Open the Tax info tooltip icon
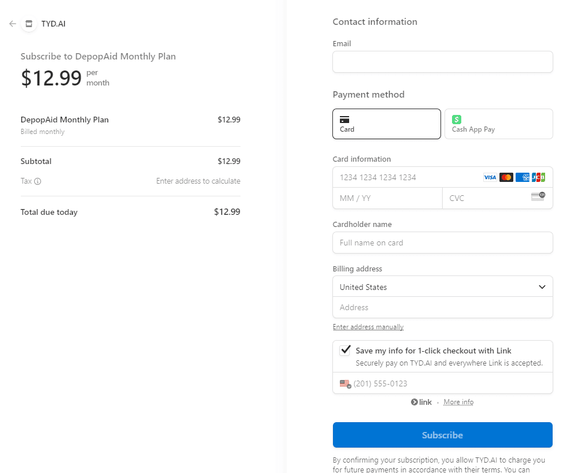The height and width of the screenshot is (473, 574). coord(39,181)
